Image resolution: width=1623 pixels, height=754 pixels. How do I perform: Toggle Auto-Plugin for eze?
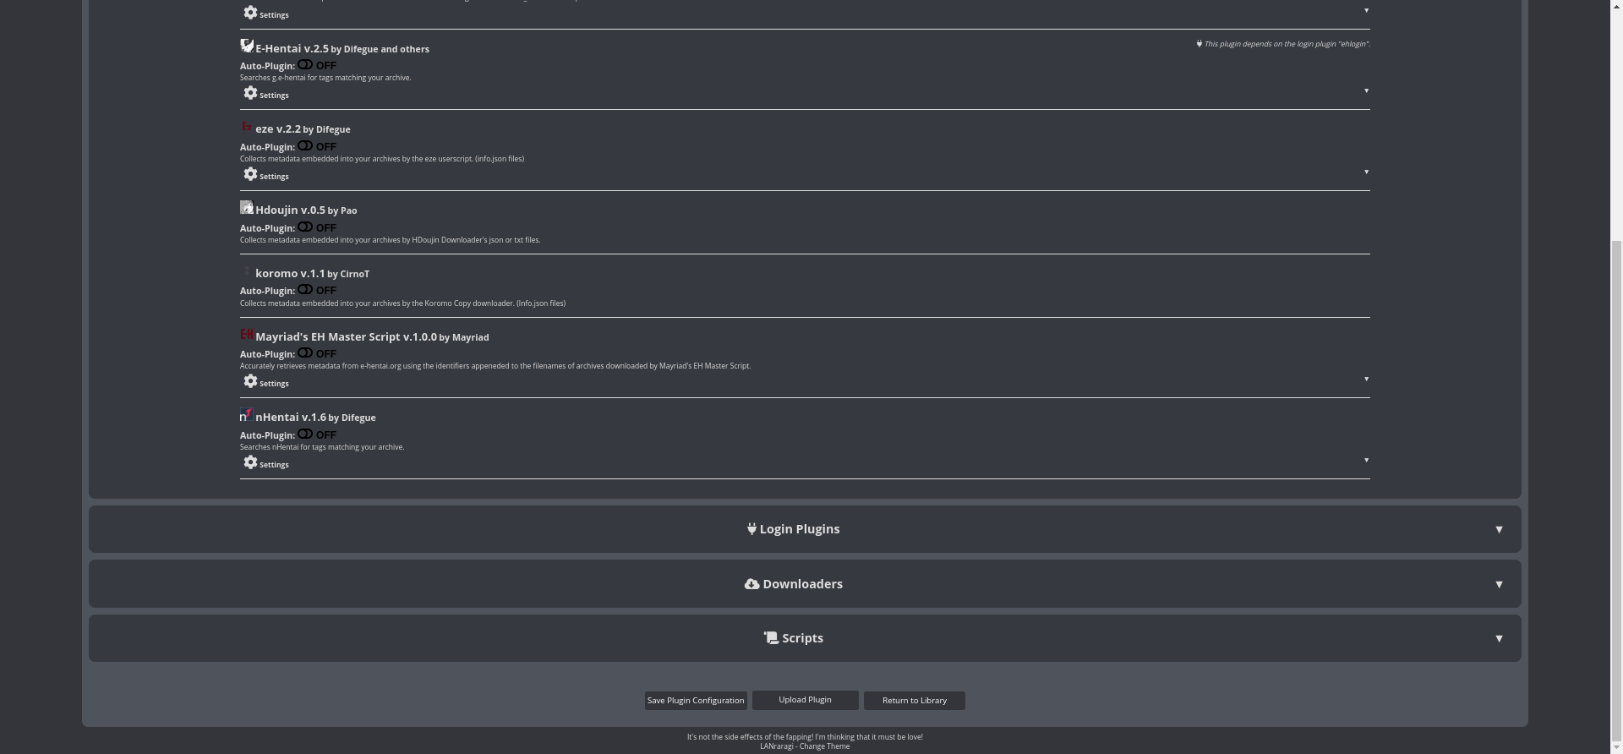pyautogui.click(x=305, y=145)
